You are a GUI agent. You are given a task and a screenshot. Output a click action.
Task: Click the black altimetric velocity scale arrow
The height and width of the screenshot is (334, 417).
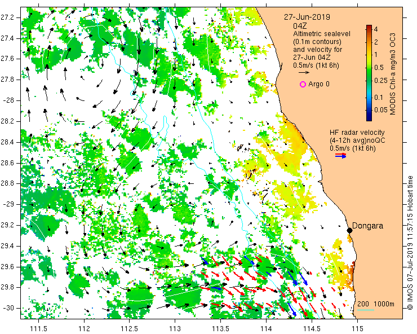click(x=304, y=72)
